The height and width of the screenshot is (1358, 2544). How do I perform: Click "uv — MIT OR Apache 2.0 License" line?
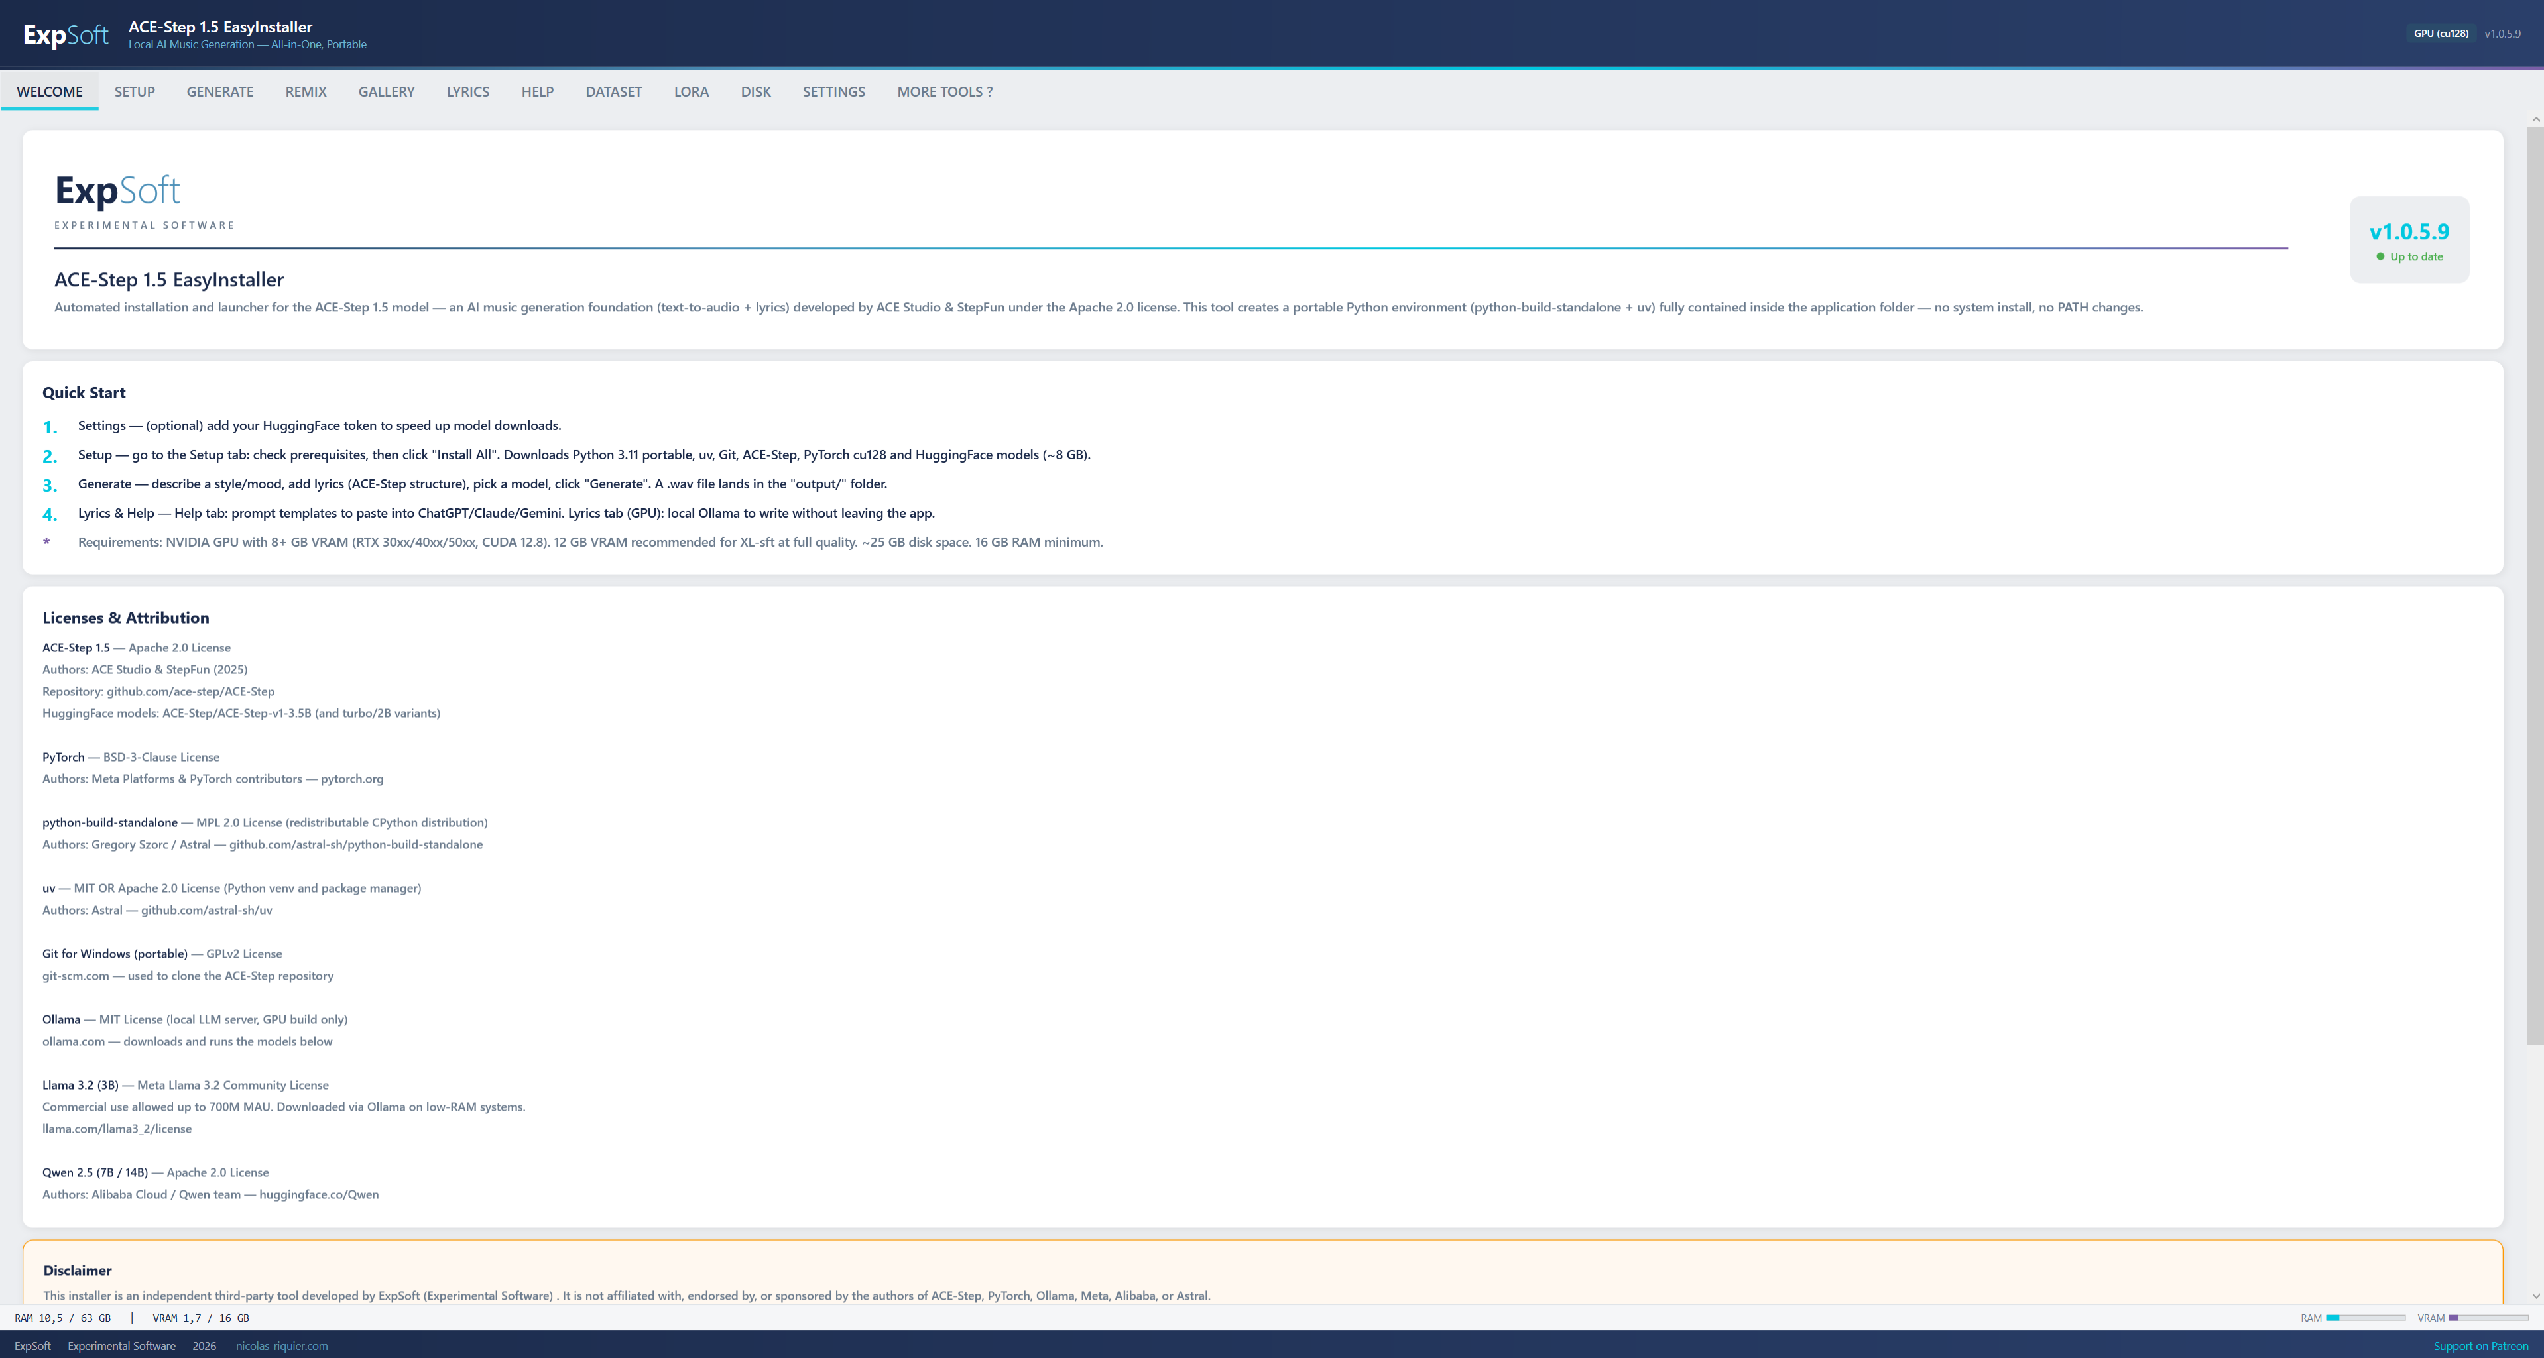point(232,888)
